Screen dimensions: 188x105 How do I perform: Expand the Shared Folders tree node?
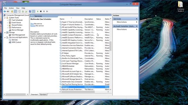7,25
